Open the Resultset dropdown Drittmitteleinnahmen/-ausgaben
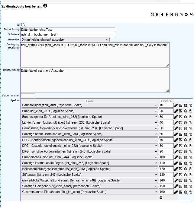194x208 pixels. [x=65, y=40]
